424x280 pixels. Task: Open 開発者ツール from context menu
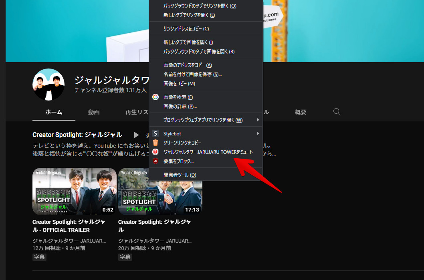206,175
